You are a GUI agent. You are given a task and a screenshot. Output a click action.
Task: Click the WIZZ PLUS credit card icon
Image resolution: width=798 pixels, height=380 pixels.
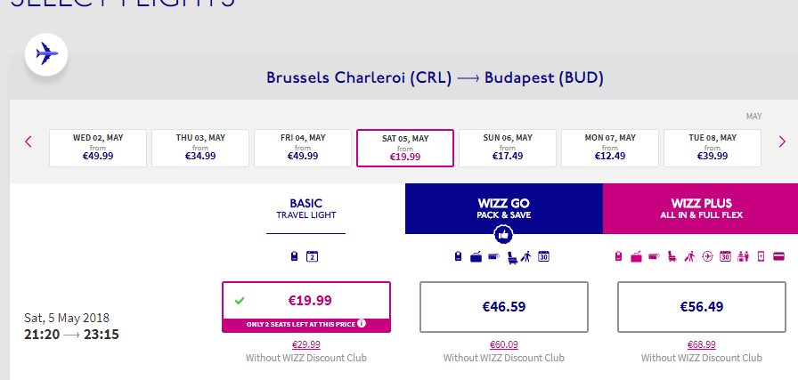(778, 256)
